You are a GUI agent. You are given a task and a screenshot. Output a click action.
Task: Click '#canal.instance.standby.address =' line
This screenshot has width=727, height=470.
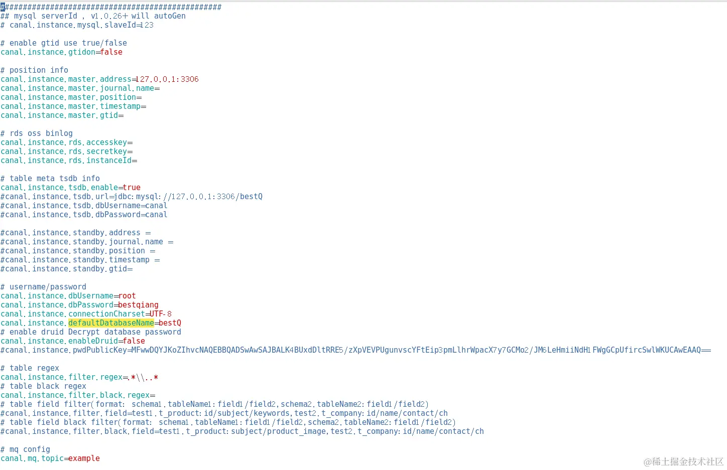click(x=76, y=233)
